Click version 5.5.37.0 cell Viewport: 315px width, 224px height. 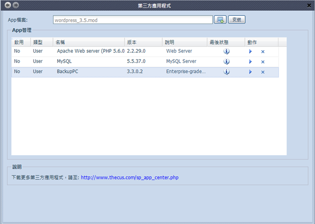(136, 61)
